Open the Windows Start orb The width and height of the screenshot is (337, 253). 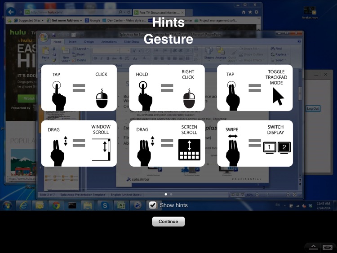pos(7,205)
